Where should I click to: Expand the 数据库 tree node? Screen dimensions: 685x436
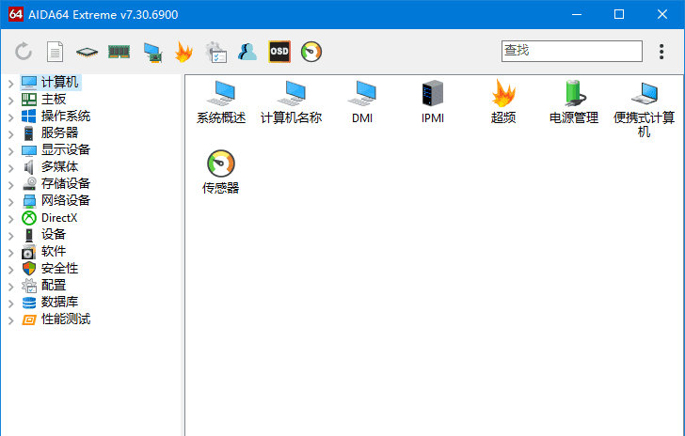11,303
